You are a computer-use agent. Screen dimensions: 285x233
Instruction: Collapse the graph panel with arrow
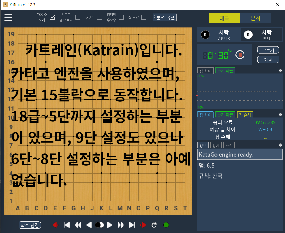point(280,70)
